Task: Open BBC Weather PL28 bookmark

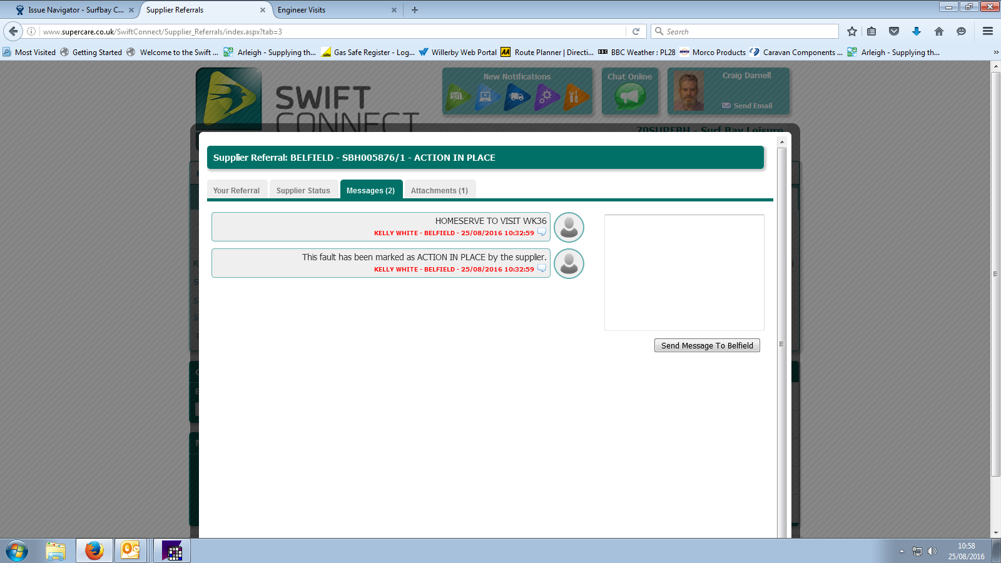Action: pos(637,53)
